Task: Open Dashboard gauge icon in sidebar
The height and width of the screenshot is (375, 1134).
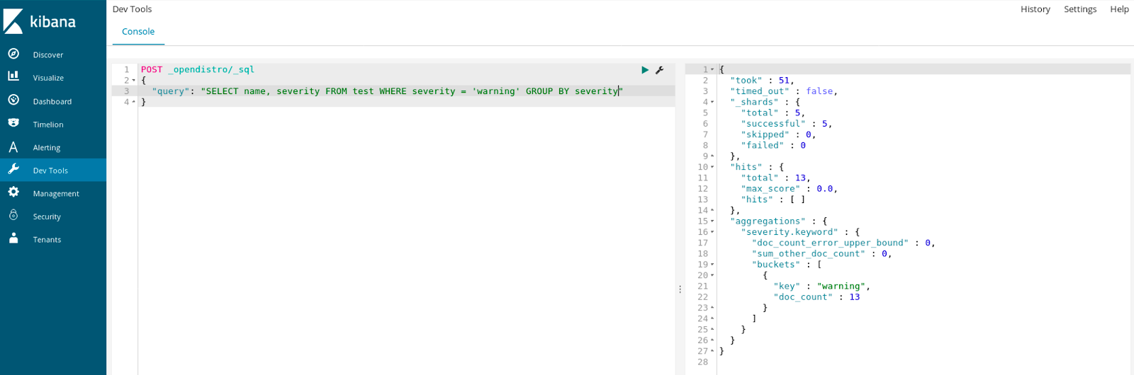Action: point(13,100)
